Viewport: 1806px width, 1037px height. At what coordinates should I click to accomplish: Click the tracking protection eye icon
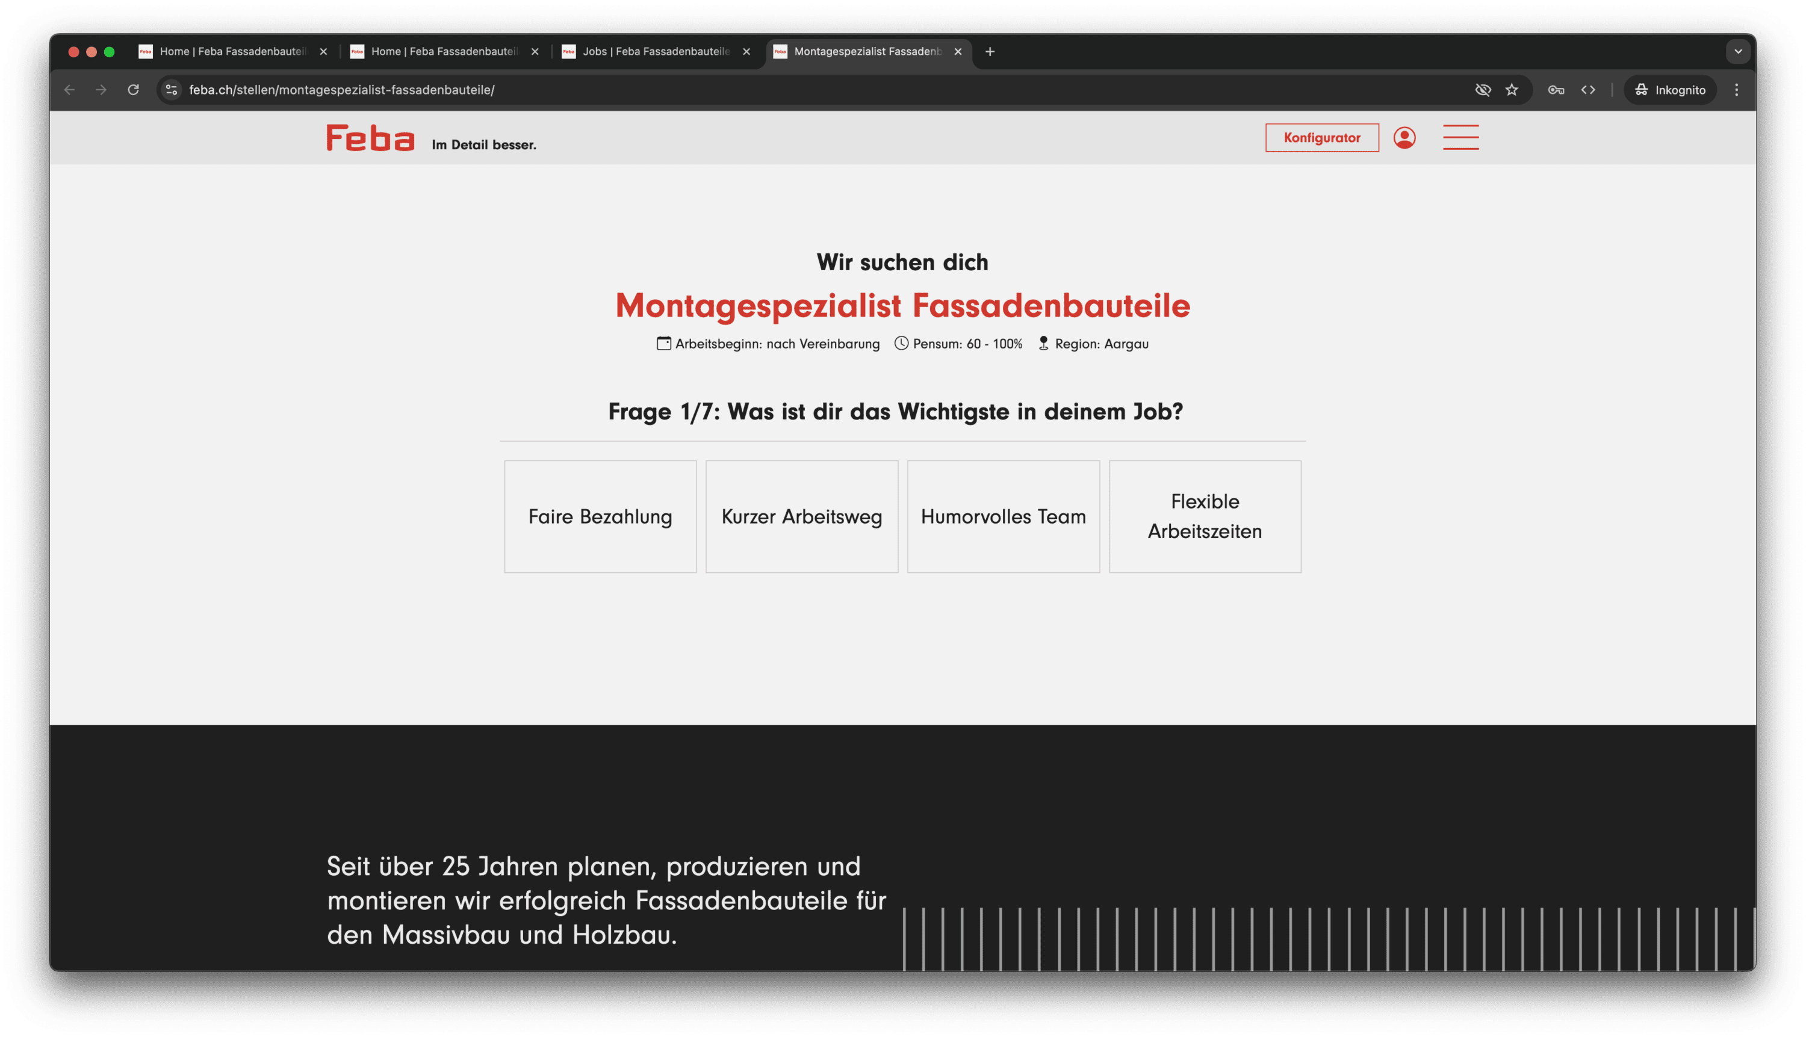[1483, 90]
